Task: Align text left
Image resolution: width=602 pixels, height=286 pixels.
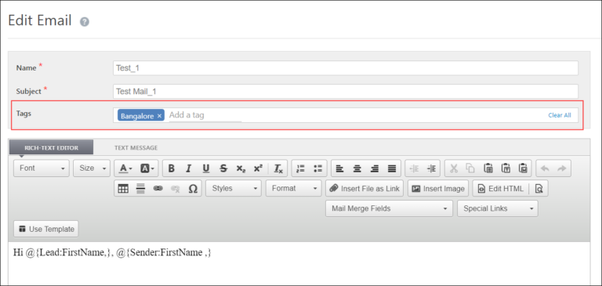Action: tap(339, 168)
